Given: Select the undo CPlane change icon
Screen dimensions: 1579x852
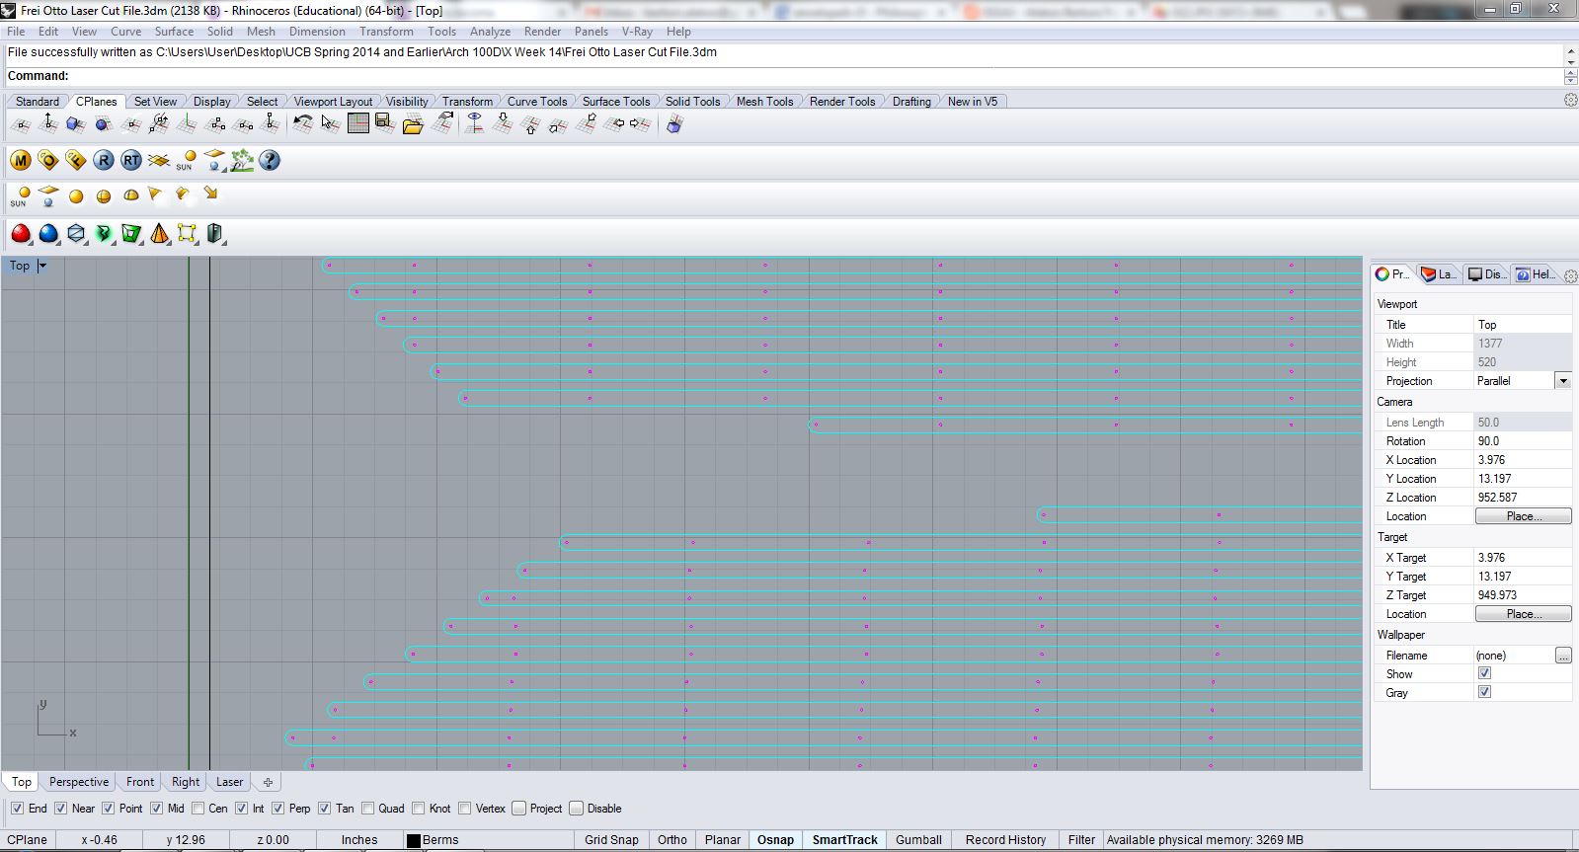Looking at the screenshot, I should (303, 124).
